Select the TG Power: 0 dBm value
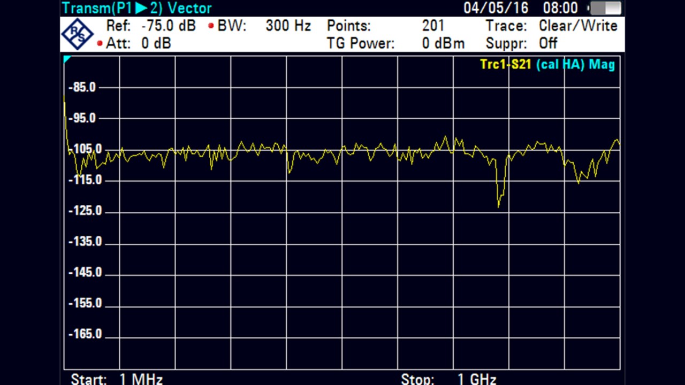The image size is (685, 385). click(444, 43)
